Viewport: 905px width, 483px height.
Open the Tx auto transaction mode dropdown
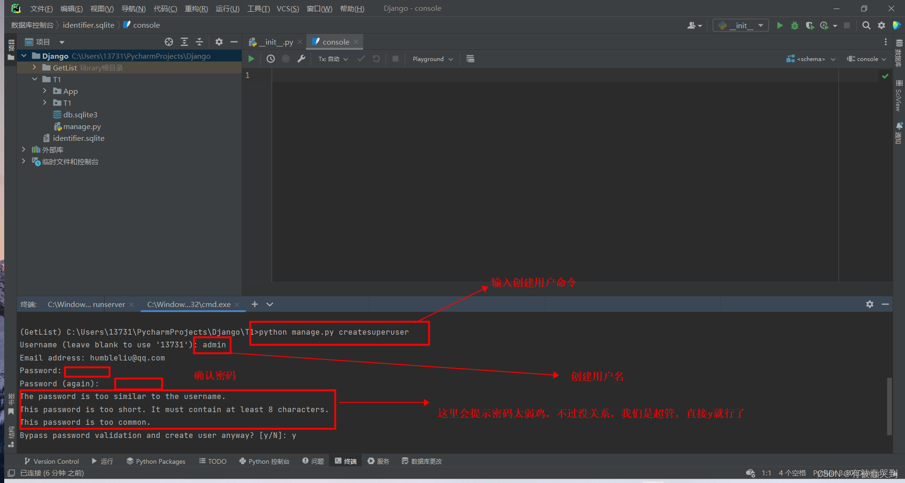pyautogui.click(x=333, y=59)
